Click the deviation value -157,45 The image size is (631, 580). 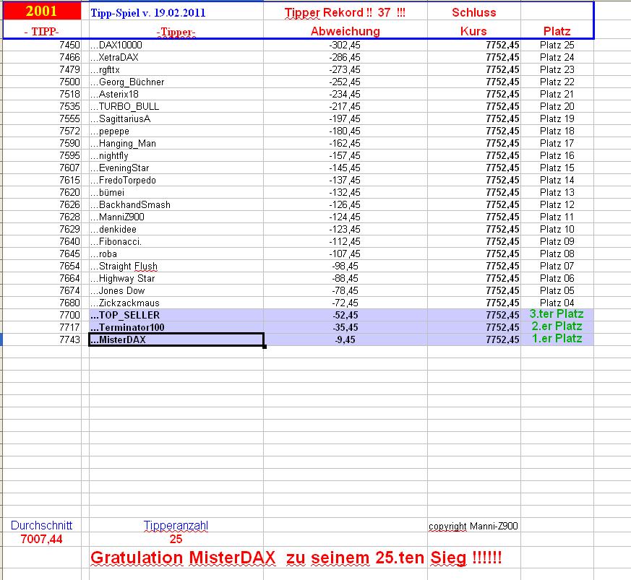[345, 156]
